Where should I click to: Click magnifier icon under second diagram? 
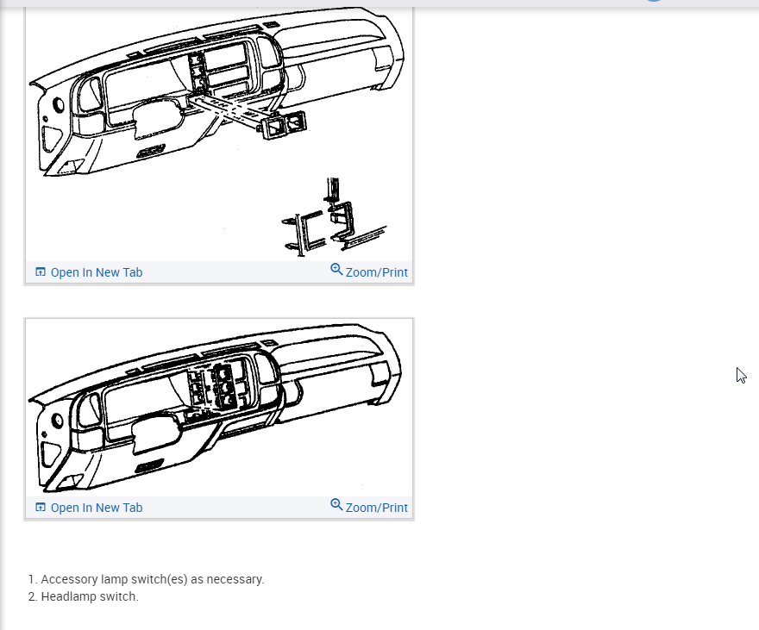pos(336,505)
